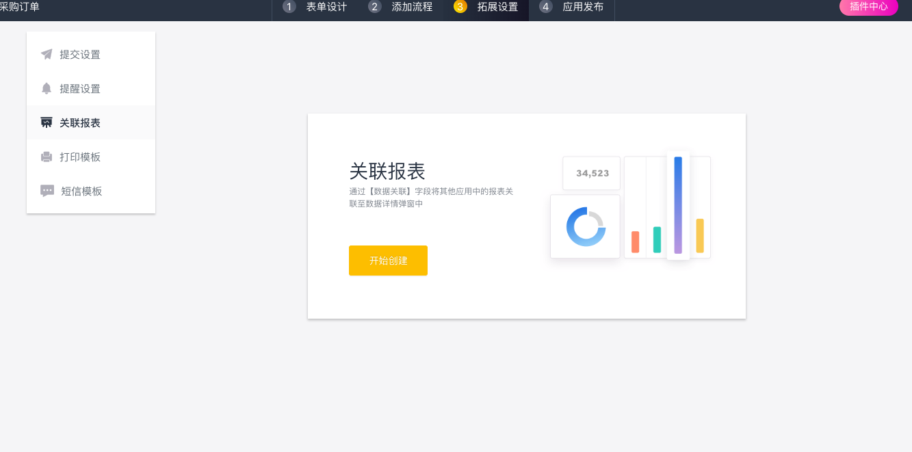Screen dimensions: 912x452
Task: Open 打印模板 in the sidebar
Action: [91, 157]
